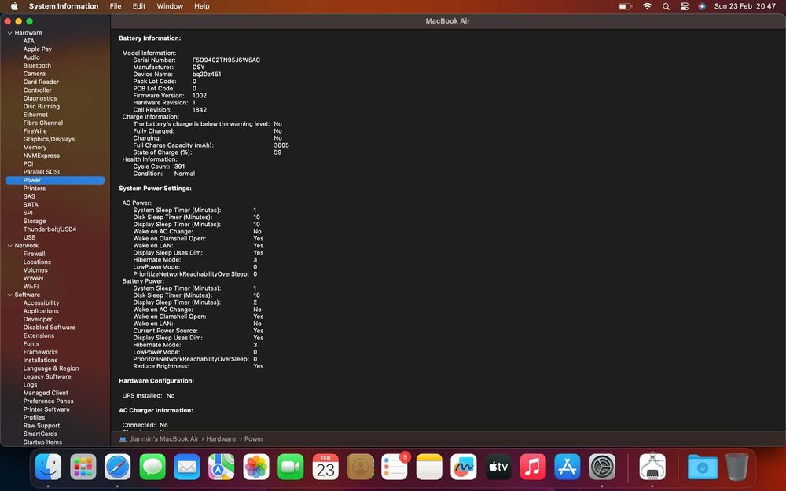Open Notes app in the Dock

point(429,467)
